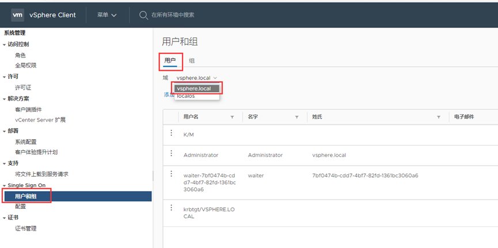The height and width of the screenshot is (248, 498).
Task: Sort by the 用户名 column header
Action: pos(191,117)
